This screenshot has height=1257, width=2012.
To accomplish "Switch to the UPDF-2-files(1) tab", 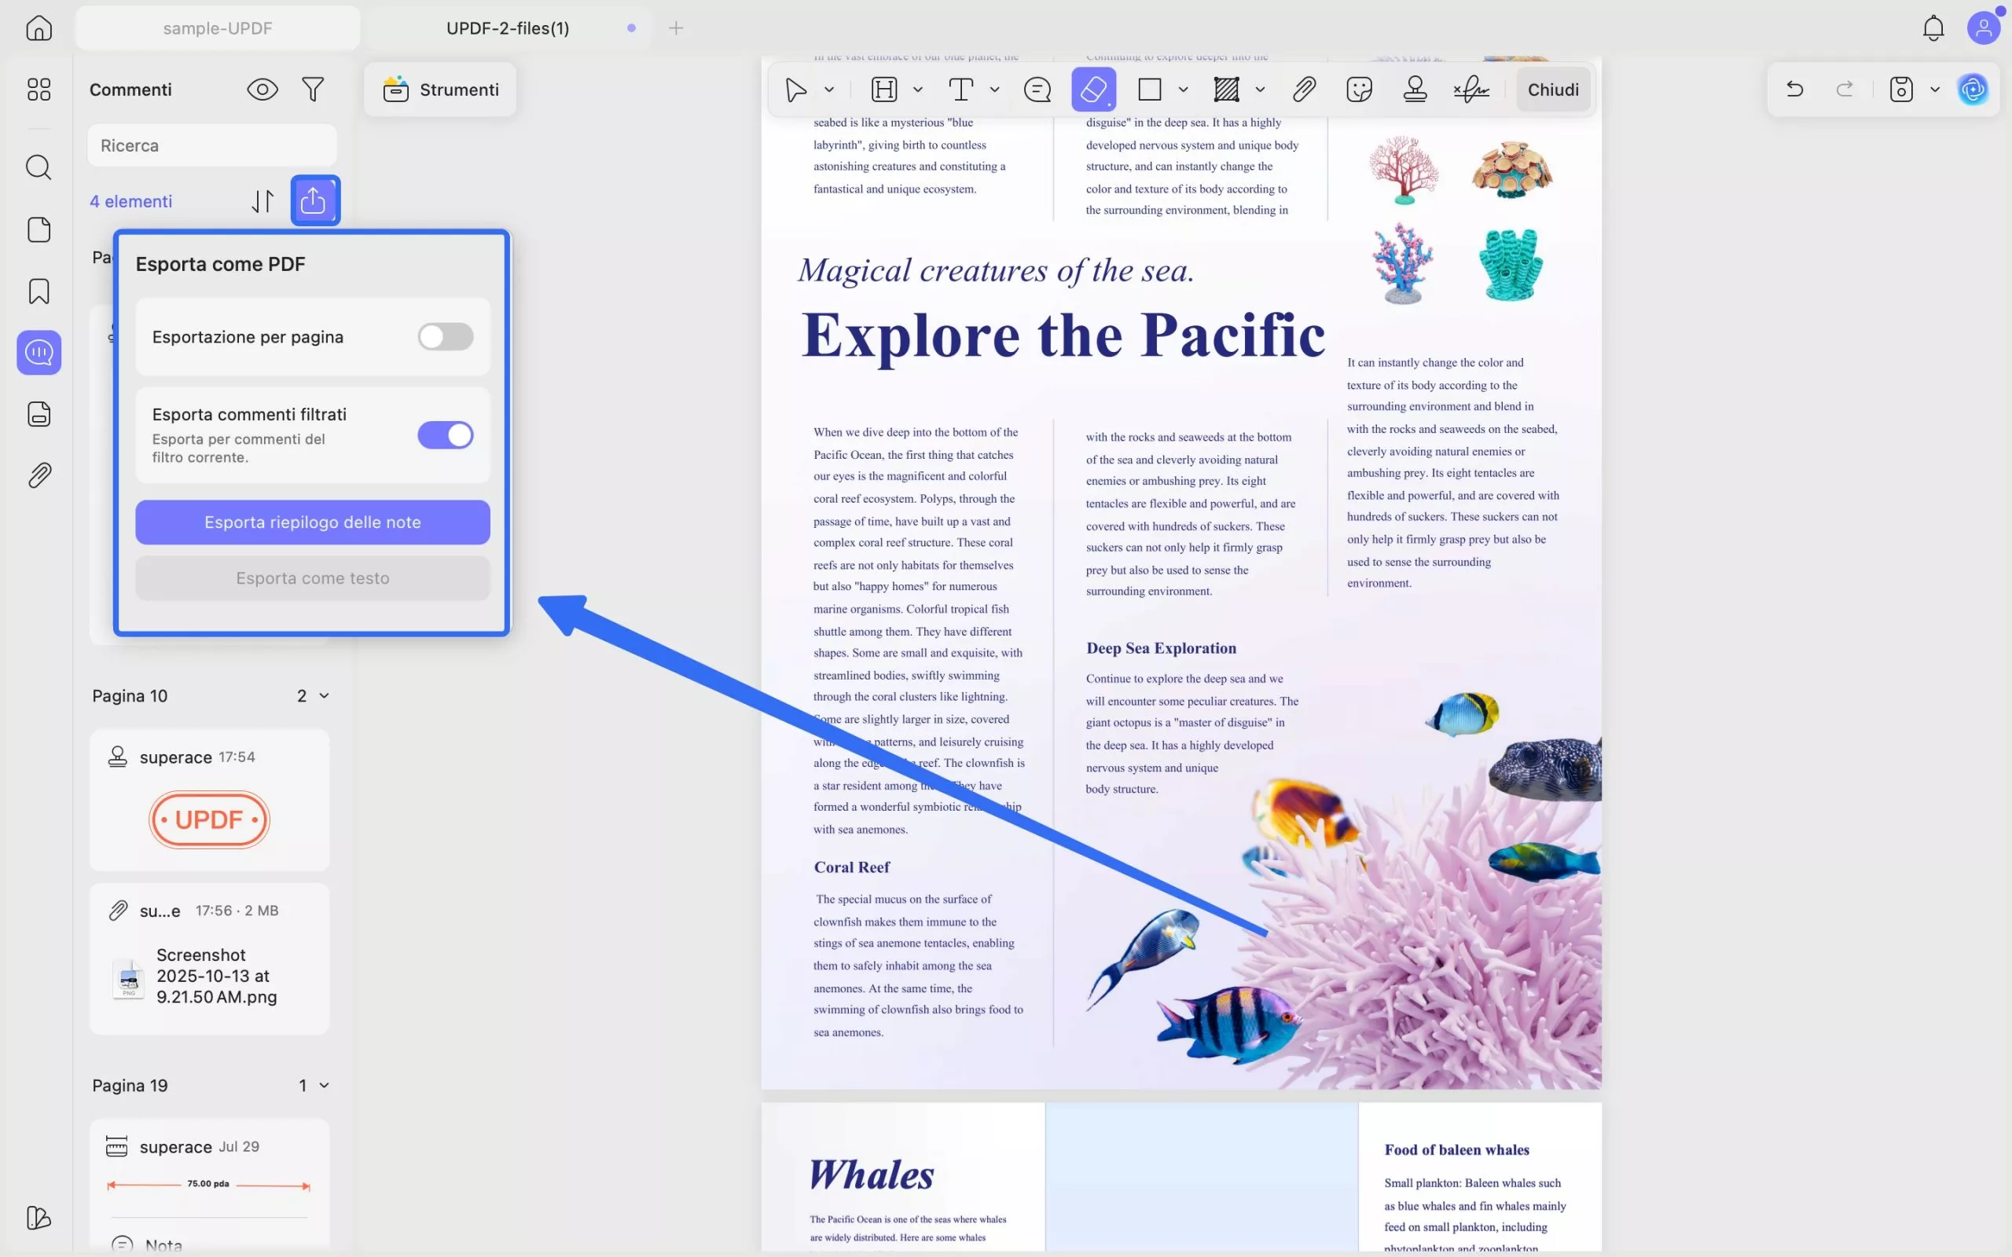I will [x=507, y=28].
